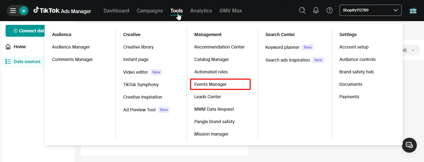Viewport: 424px width, 162px height.
Task: Expand the Shopify112789 account dropdown
Action: [370, 10]
